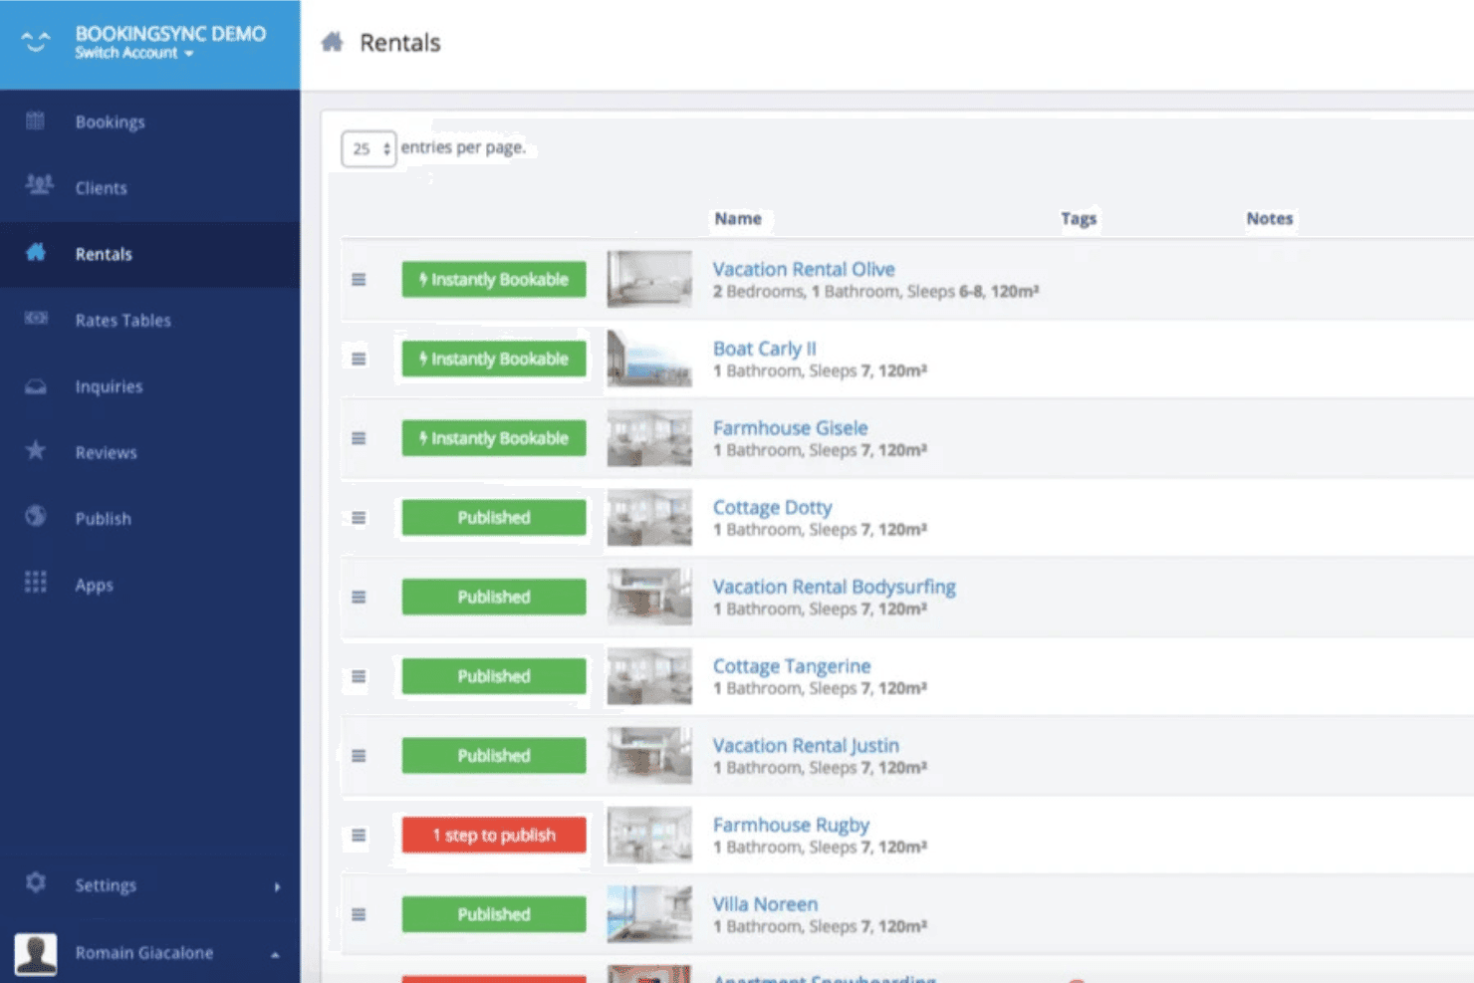Click the Publish globe icon
Image resolution: width=1474 pixels, height=983 pixels.
pyautogui.click(x=36, y=517)
